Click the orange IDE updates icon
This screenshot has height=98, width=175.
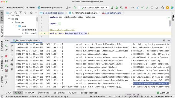point(167,8)
